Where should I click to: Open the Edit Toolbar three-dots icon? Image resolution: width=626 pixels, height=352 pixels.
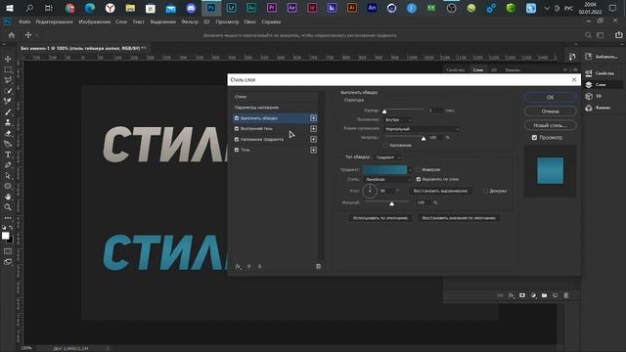(8, 218)
